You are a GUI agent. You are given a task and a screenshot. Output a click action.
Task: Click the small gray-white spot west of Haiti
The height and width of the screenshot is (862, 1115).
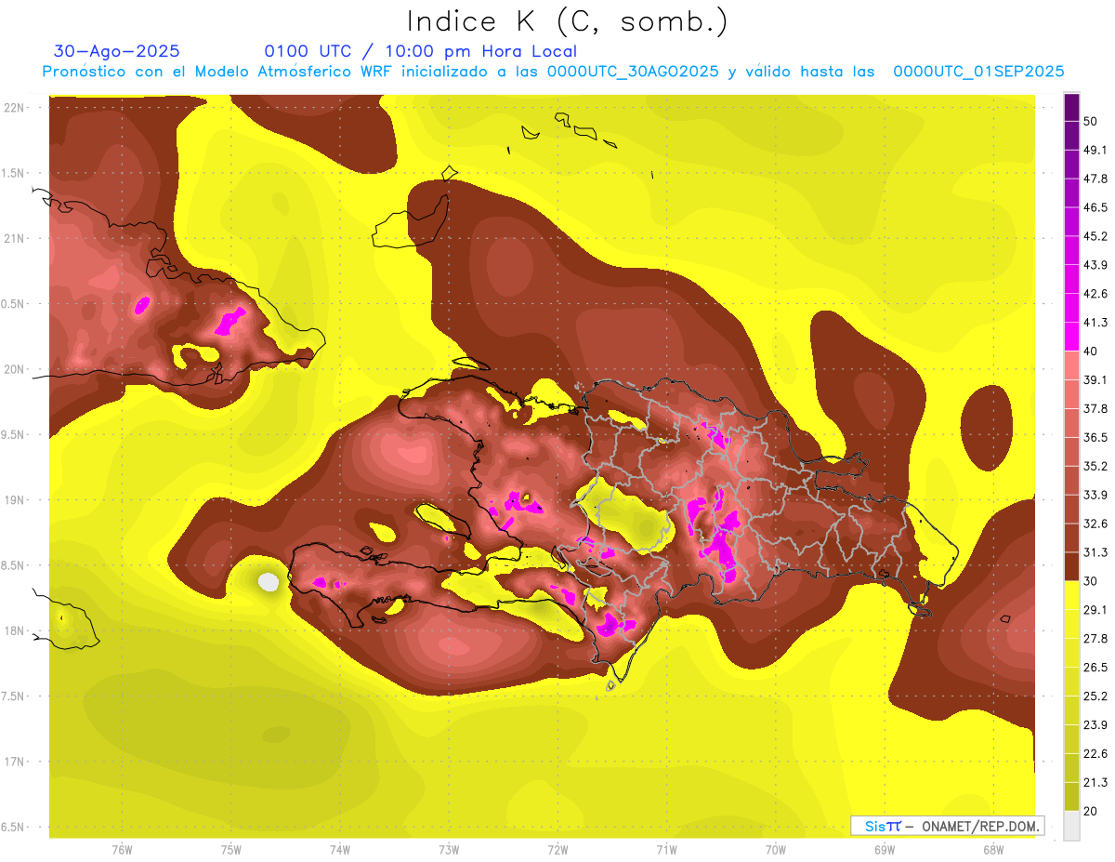[x=269, y=582]
